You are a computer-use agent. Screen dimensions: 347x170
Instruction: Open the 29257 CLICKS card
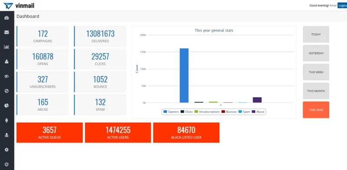pyautogui.click(x=100, y=59)
